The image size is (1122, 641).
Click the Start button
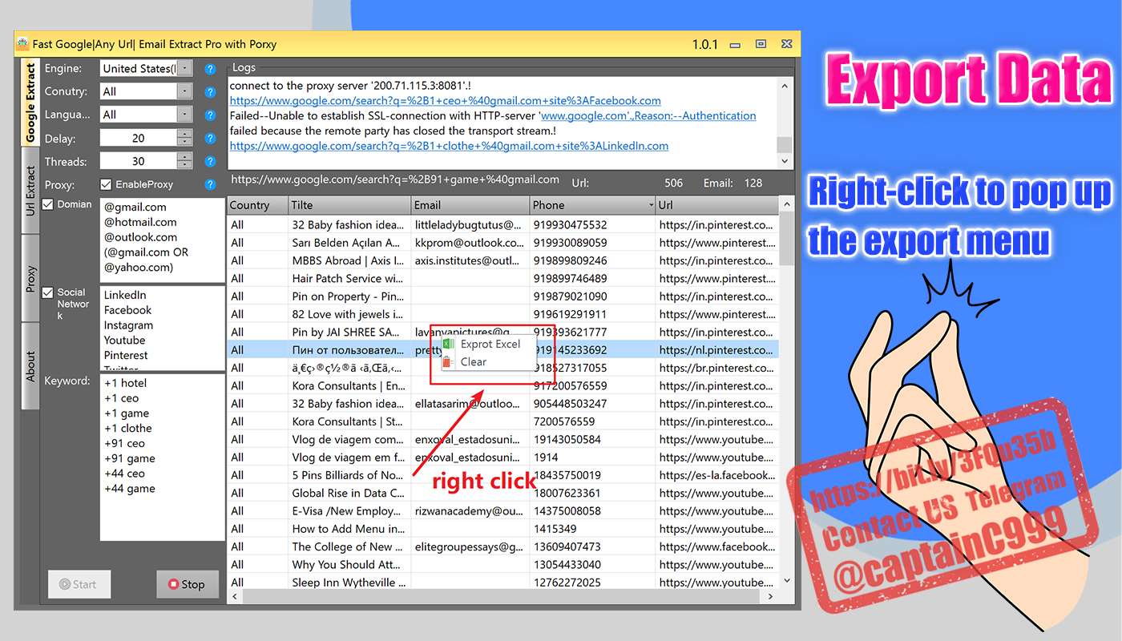point(79,584)
